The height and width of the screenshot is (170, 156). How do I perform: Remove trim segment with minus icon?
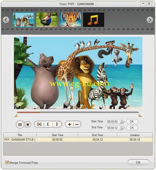tap(77, 124)
